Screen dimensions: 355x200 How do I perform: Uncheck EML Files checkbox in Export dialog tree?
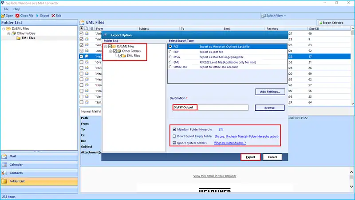point(120,56)
